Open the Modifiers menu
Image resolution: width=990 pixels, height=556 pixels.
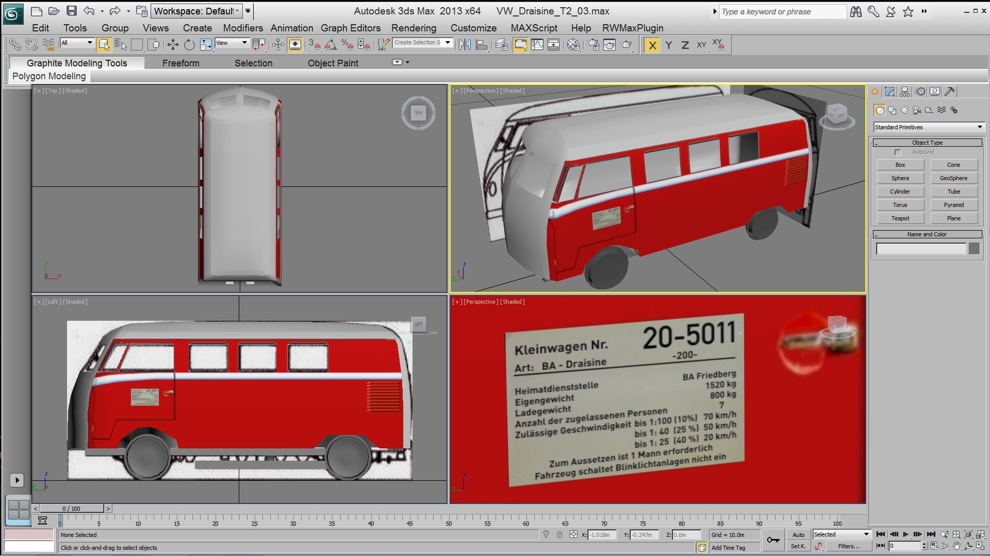point(242,28)
